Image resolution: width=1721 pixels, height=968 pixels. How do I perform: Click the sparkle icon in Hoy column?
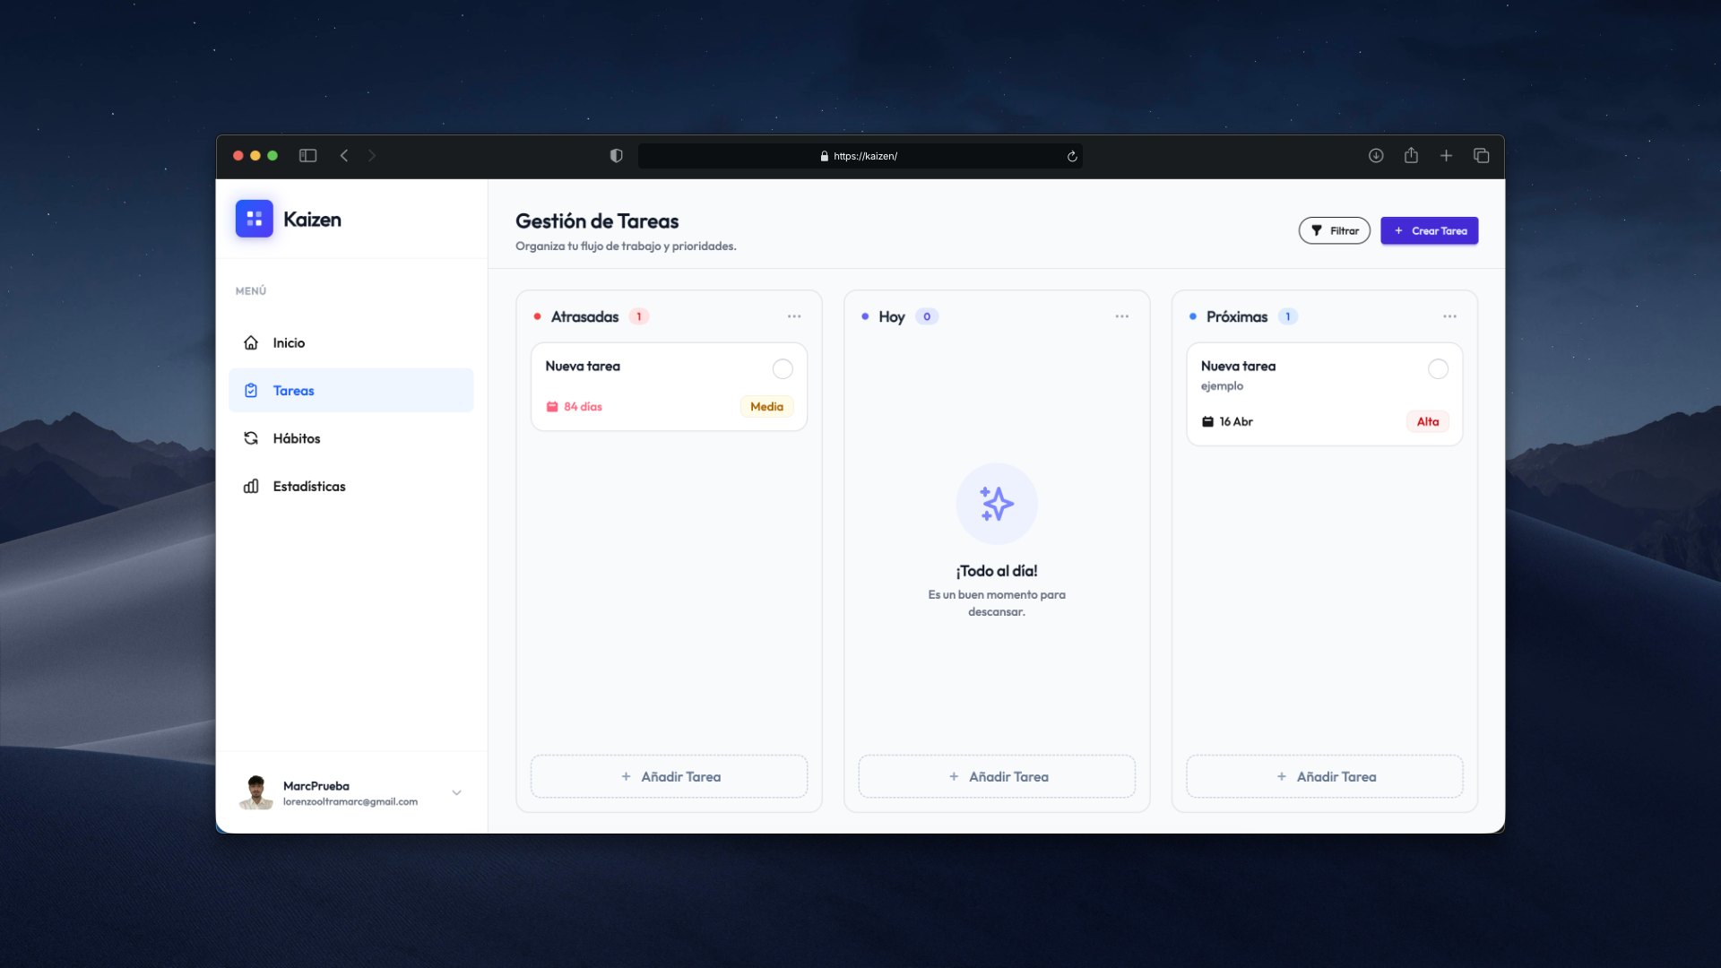pyautogui.click(x=997, y=504)
